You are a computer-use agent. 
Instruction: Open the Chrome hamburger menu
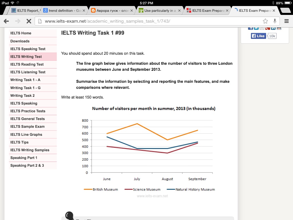[x=286, y=21]
